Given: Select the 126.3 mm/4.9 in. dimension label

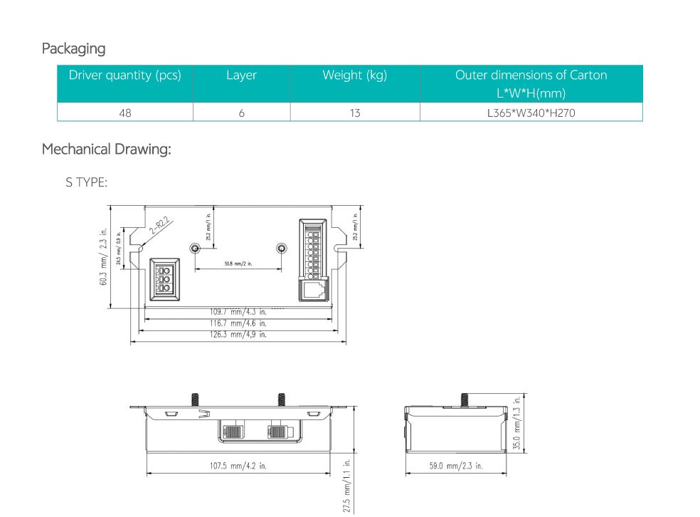Looking at the screenshot, I should 238,335.
